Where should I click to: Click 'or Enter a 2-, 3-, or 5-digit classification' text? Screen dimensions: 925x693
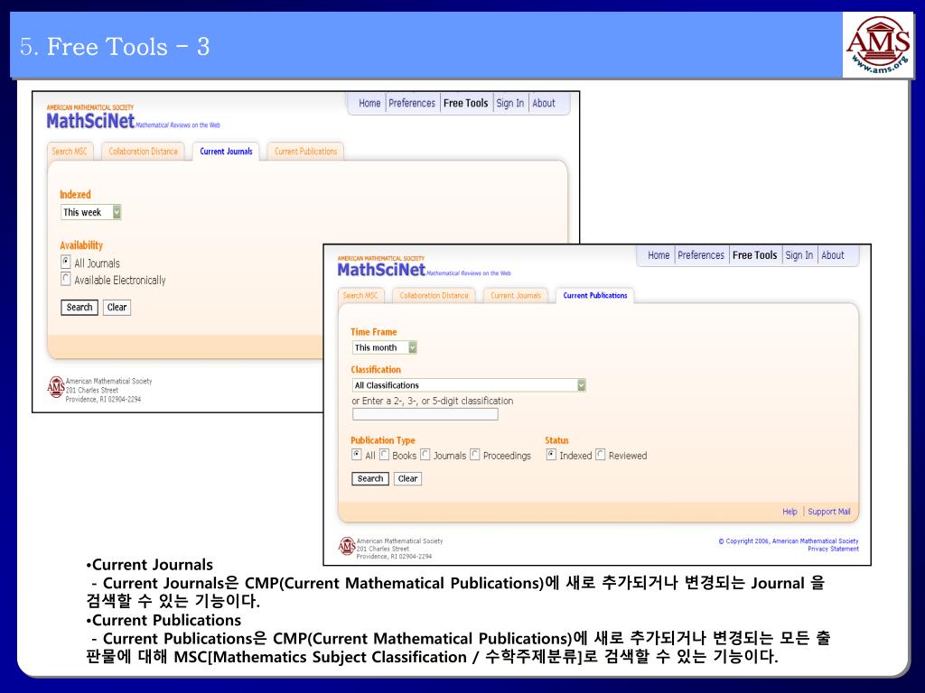tap(433, 401)
